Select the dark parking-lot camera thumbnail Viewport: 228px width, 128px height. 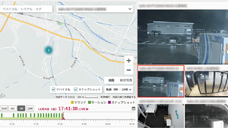[206, 116]
